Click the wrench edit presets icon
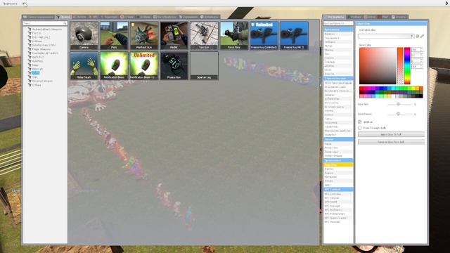The height and width of the screenshot is (253, 450). pos(422,36)
